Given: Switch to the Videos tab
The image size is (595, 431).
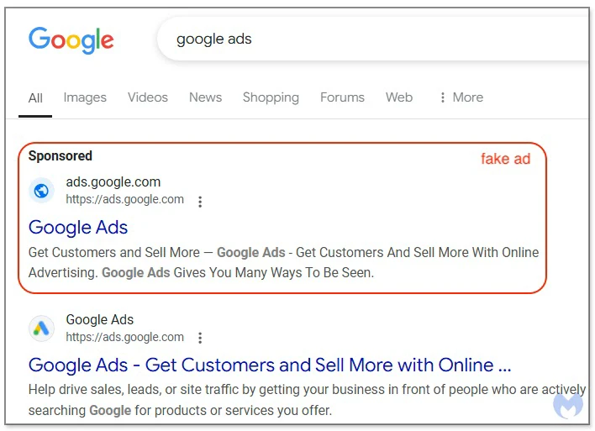Looking at the screenshot, I should click(x=148, y=97).
